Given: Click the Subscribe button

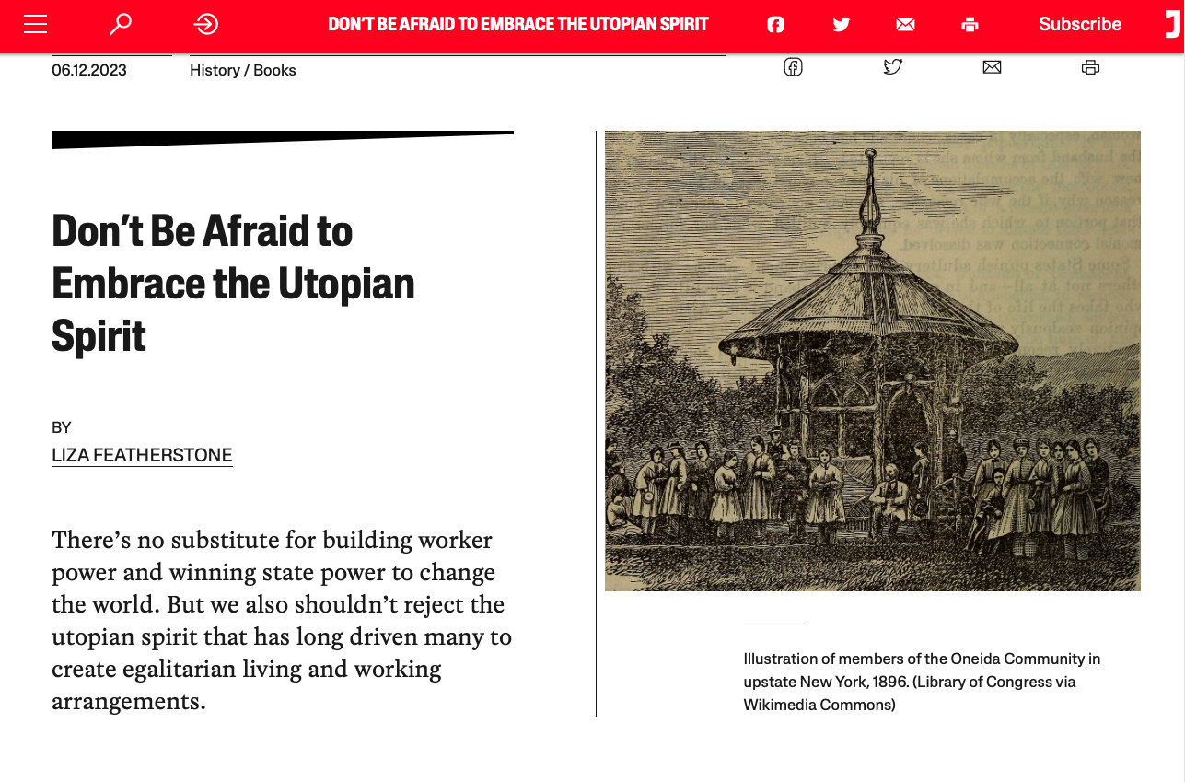Looking at the screenshot, I should [x=1080, y=25].
